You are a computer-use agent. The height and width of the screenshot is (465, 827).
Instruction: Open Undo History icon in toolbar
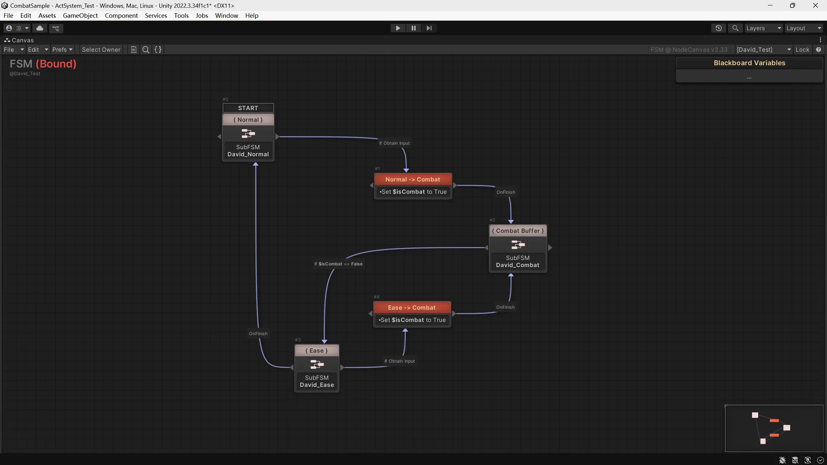[719, 28]
